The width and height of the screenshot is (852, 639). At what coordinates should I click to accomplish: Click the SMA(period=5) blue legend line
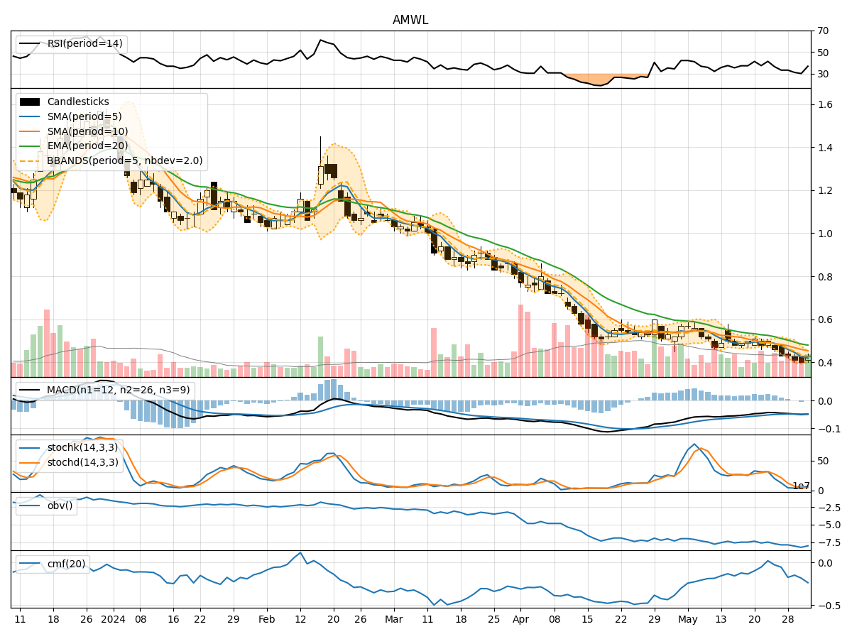click(x=31, y=116)
